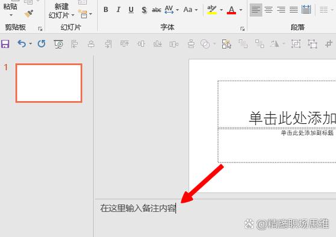Align text left
336x237 pixels.
point(256,10)
